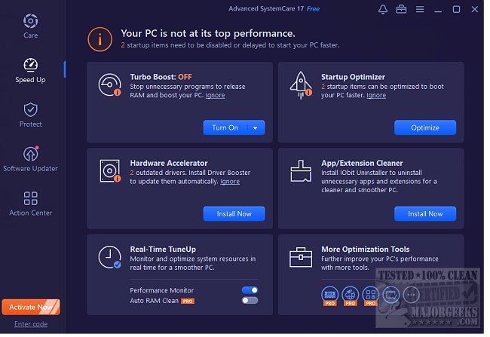
Task: Click 'Your PC is not at its top performance' headline
Action: 208,33
